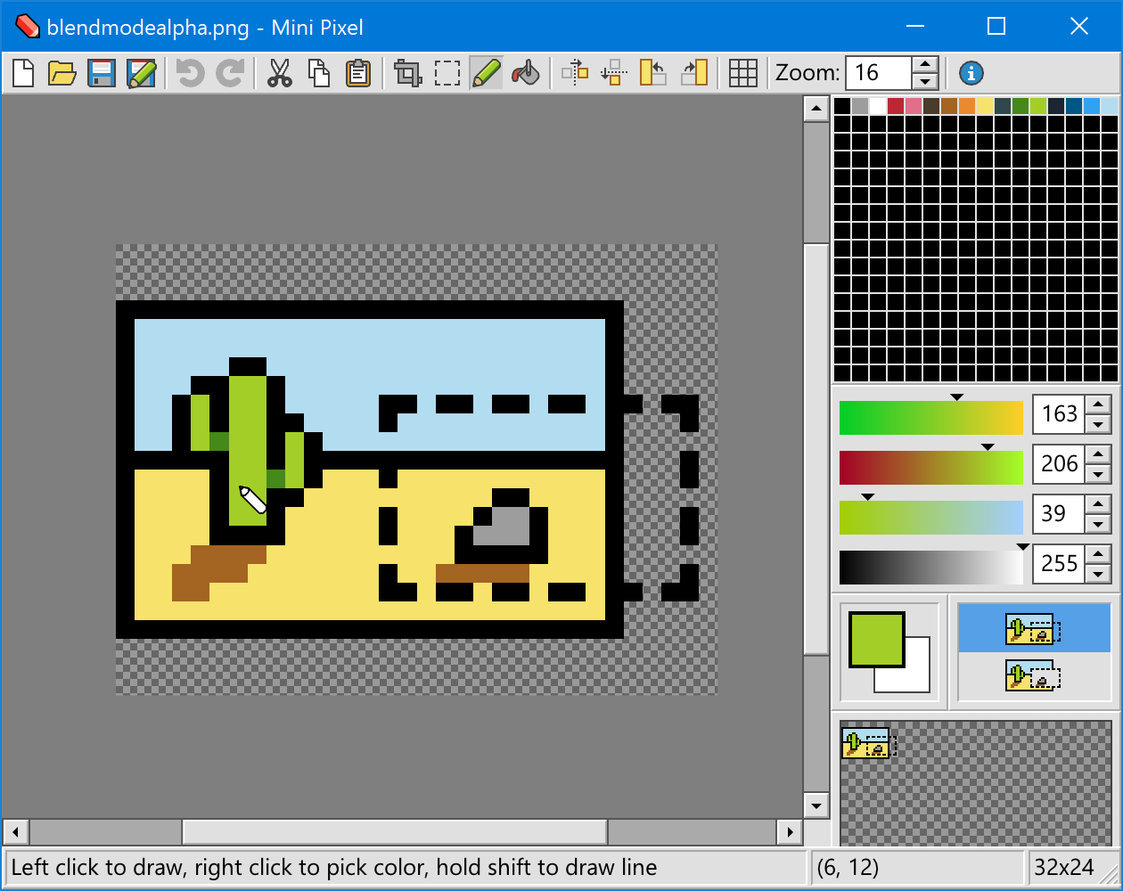Pick the red swatch in the palette
Image resolution: width=1123 pixels, height=891 pixels.
point(896,106)
